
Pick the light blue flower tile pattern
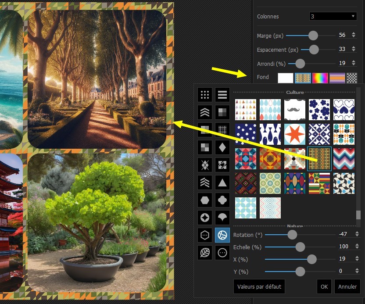(246, 208)
